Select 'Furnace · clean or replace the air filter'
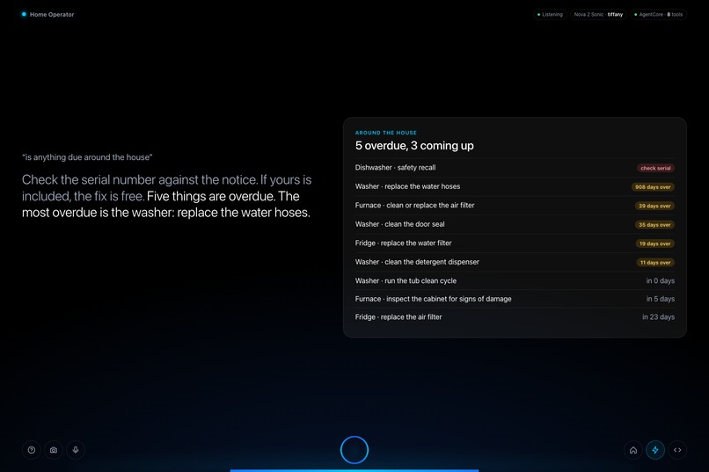This screenshot has height=472, width=709. coord(515,206)
